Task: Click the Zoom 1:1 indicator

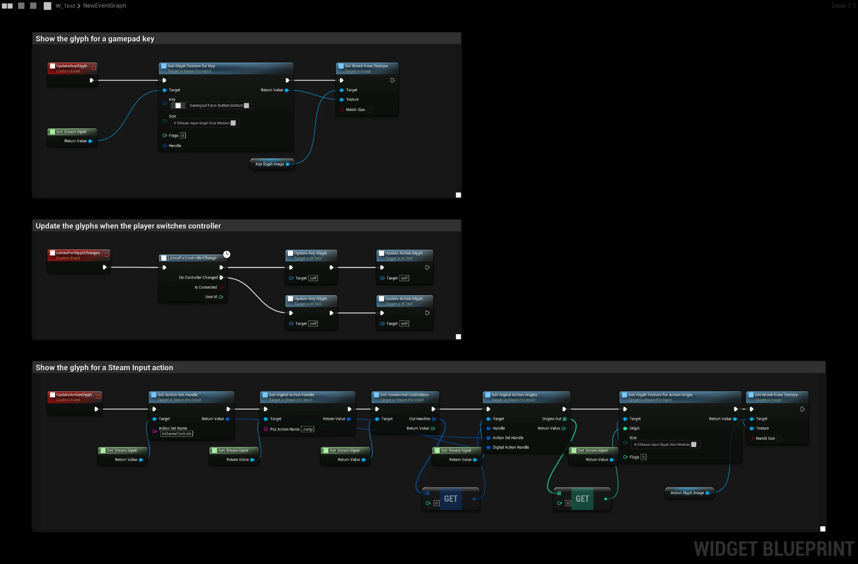Action: (843, 6)
